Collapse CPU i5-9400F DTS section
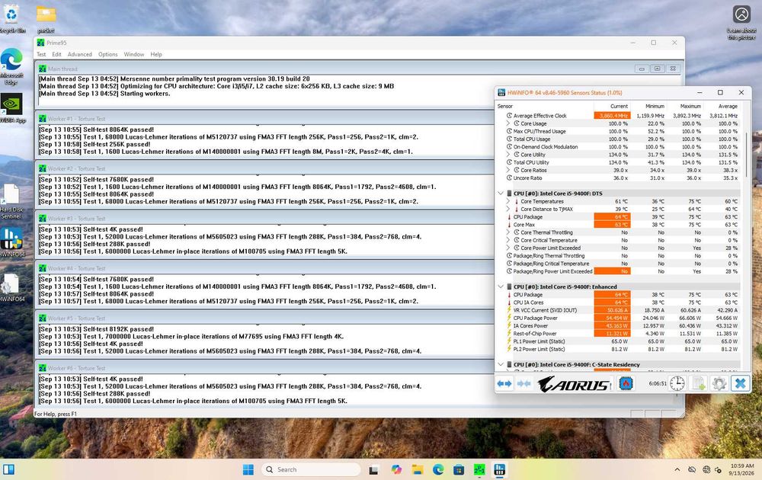The height and width of the screenshot is (480, 762). pos(501,194)
